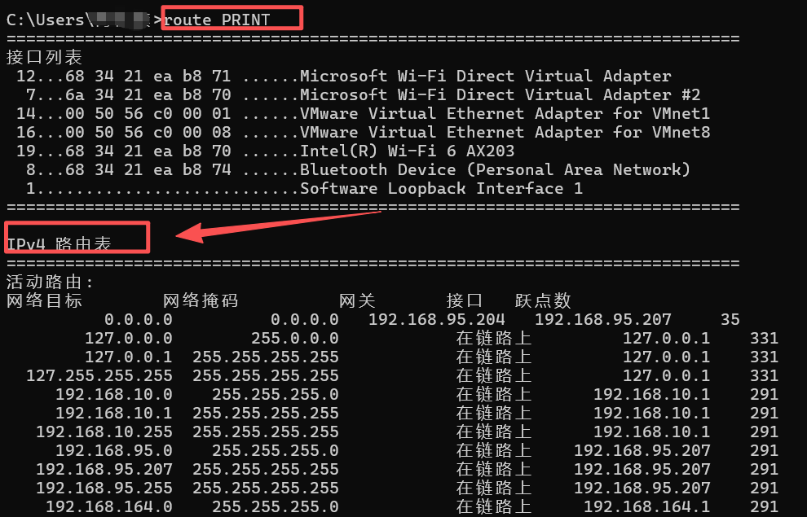Click the 接口列表 heading
Viewport: 807px width, 517px height.
[x=44, y=57]
